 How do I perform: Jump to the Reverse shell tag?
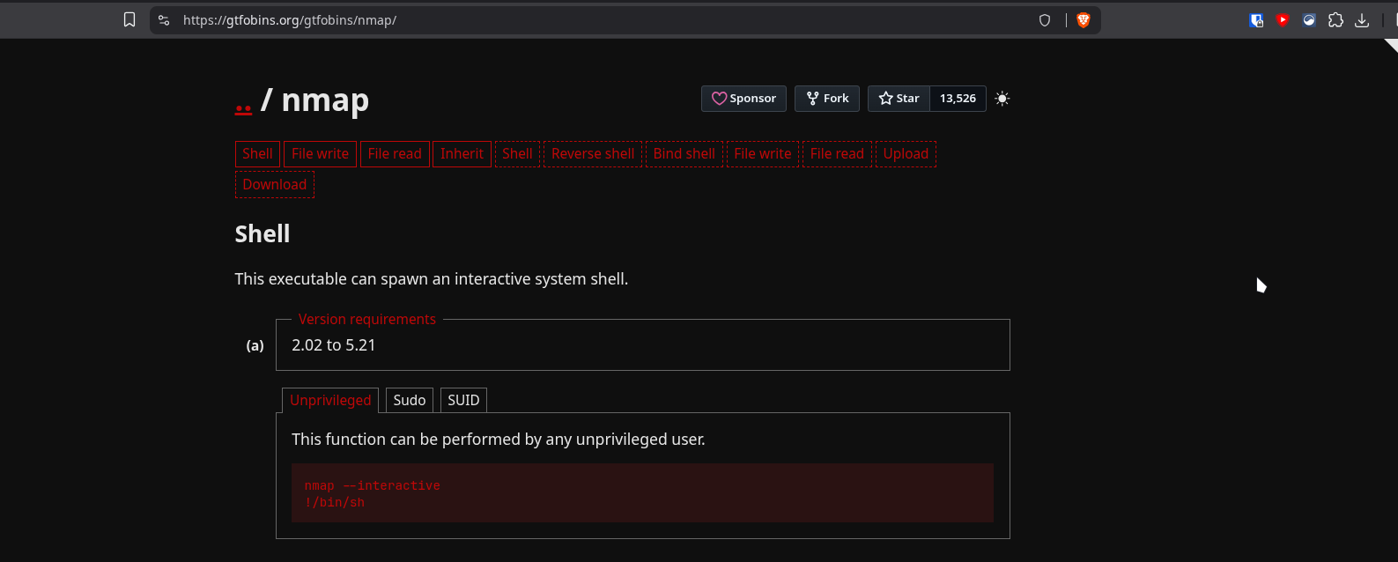point(593,154)
